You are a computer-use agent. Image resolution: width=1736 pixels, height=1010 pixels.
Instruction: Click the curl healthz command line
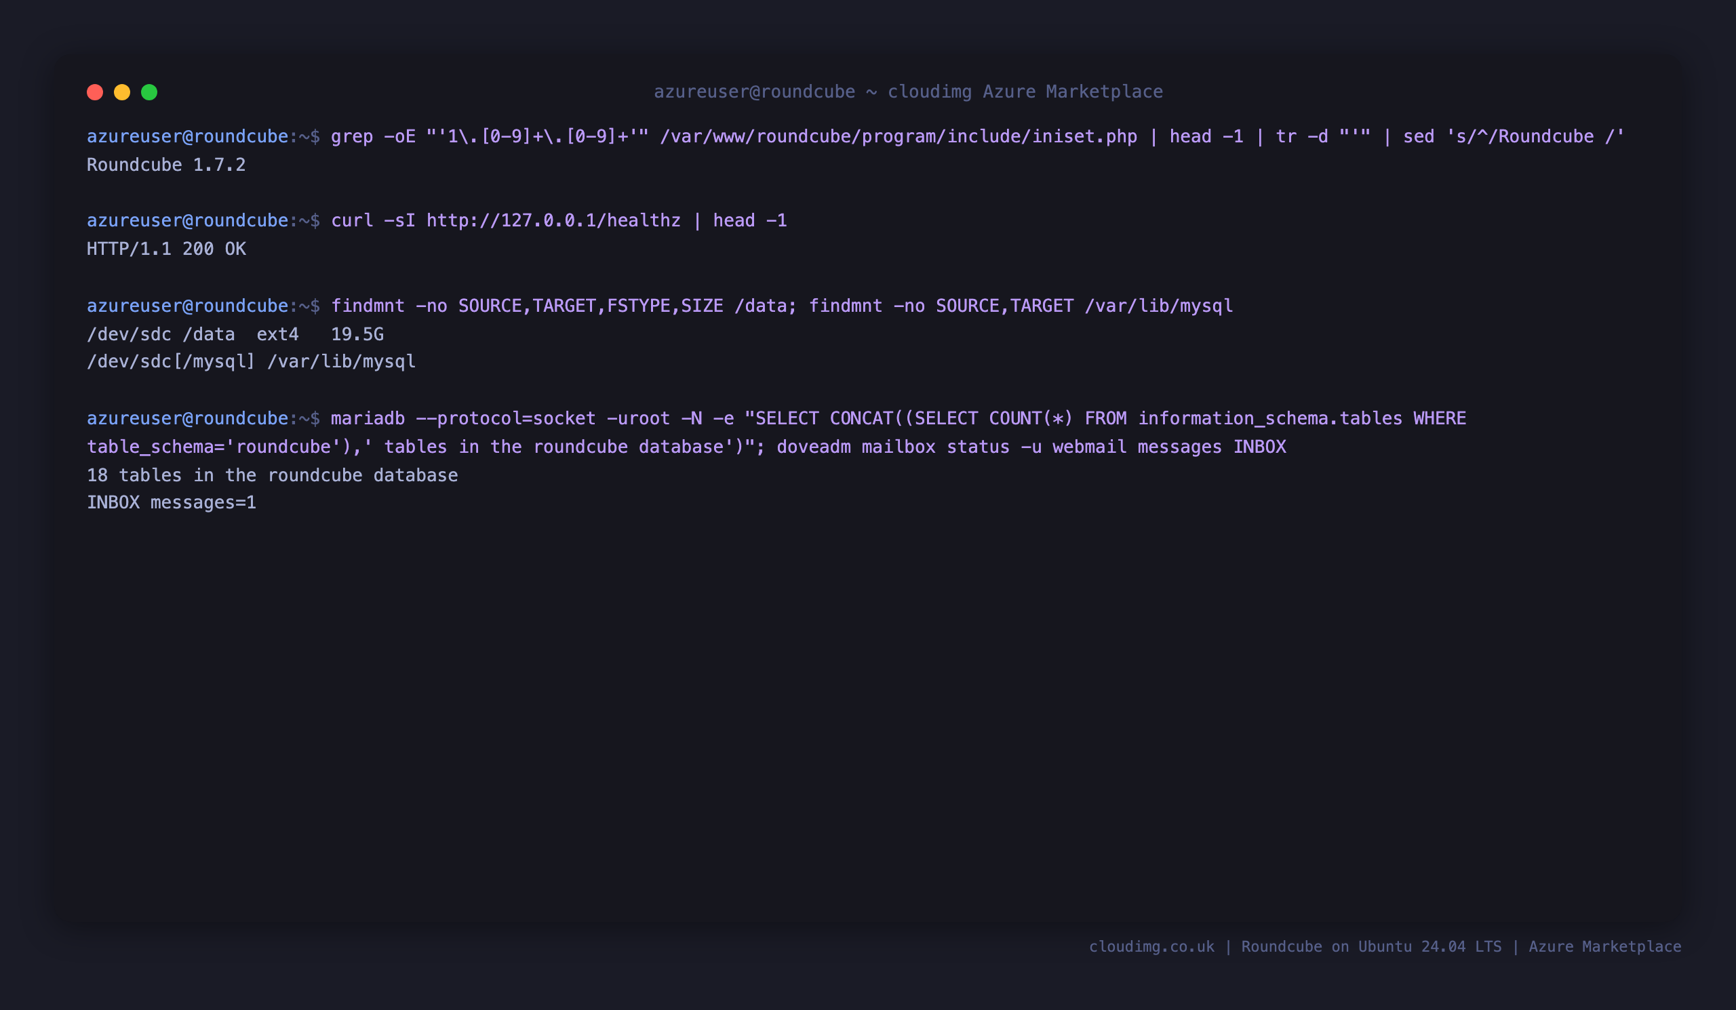559,220
